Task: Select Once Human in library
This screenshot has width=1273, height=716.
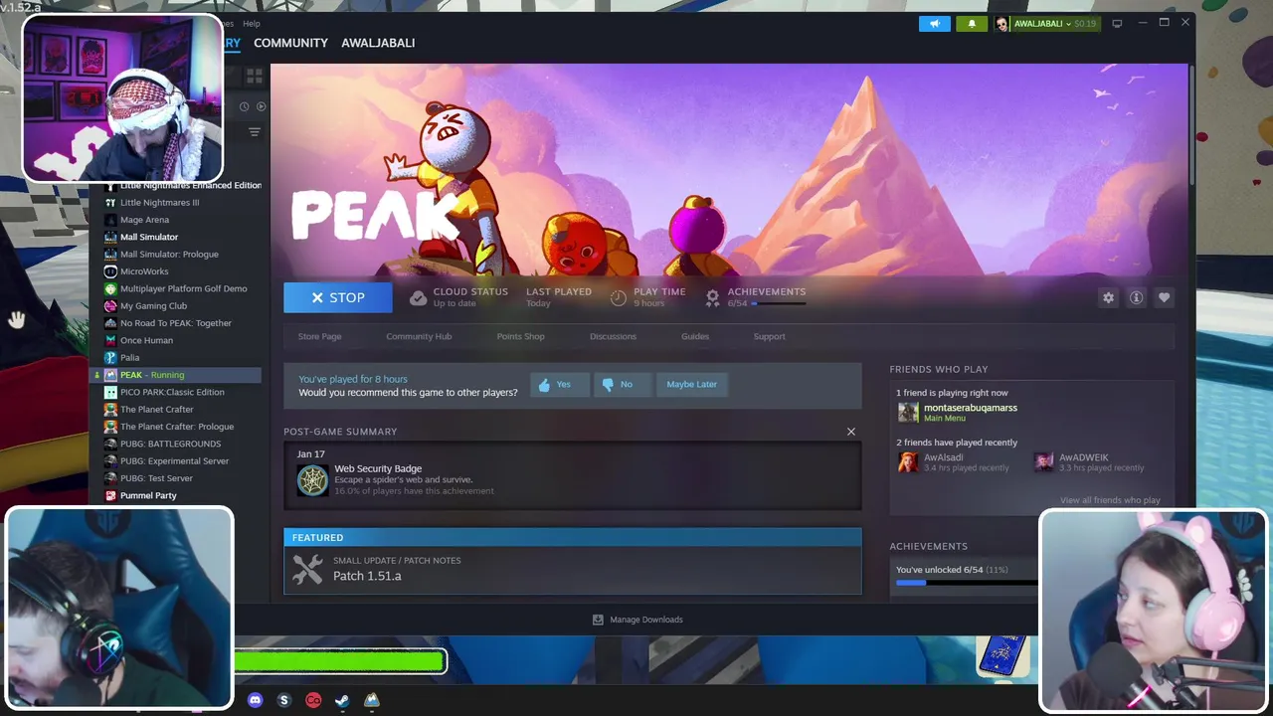Action: pos(146,340)
